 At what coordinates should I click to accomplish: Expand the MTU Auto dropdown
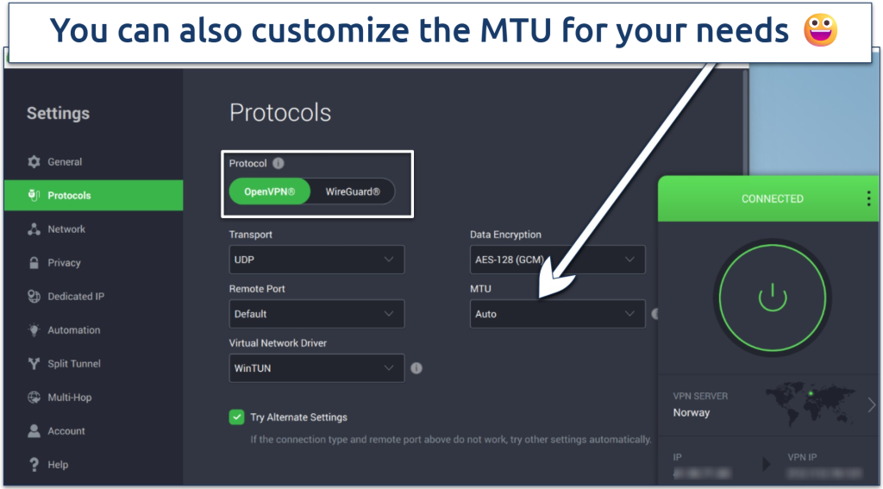[x=558, y=314]
